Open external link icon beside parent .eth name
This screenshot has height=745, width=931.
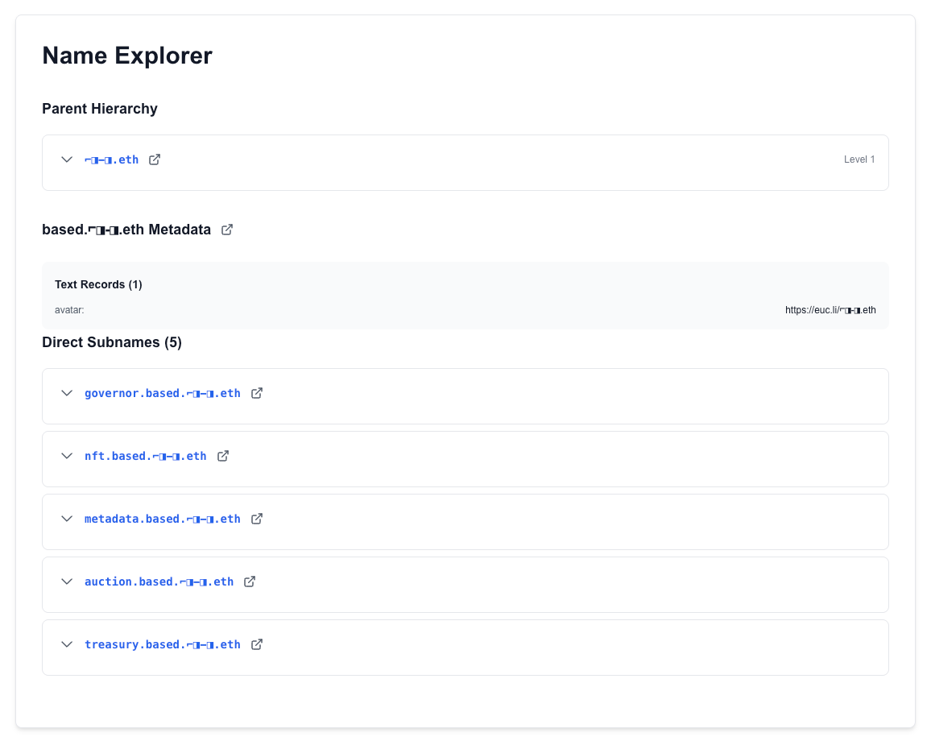[155, 159]
